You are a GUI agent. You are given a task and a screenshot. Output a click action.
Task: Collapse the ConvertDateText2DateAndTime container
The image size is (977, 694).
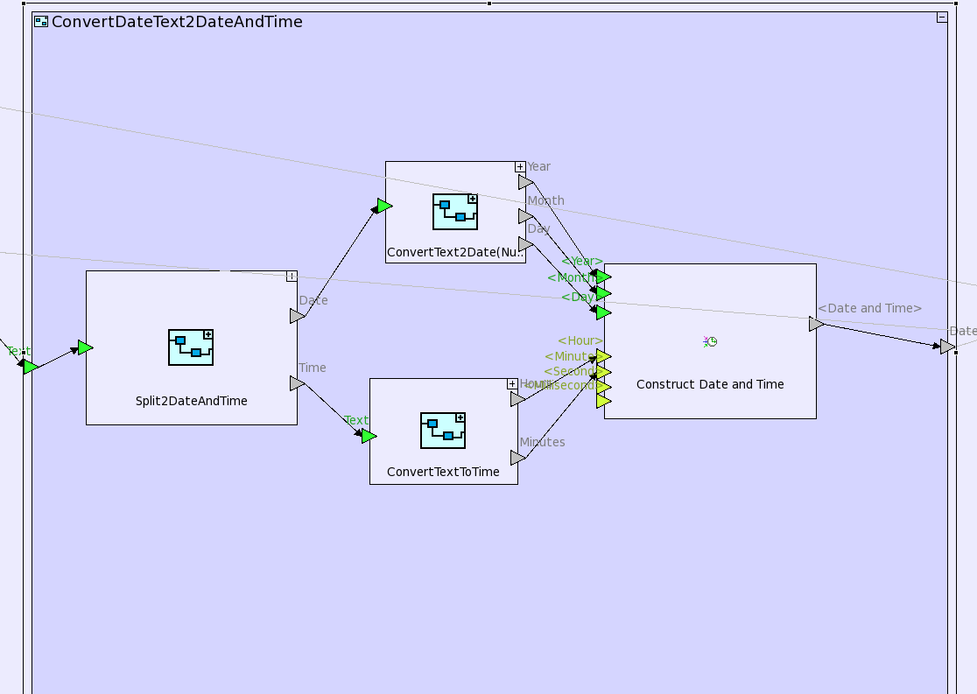942,18
